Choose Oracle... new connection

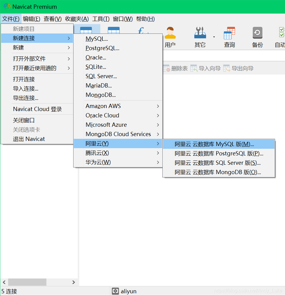[x=118, y=58]
